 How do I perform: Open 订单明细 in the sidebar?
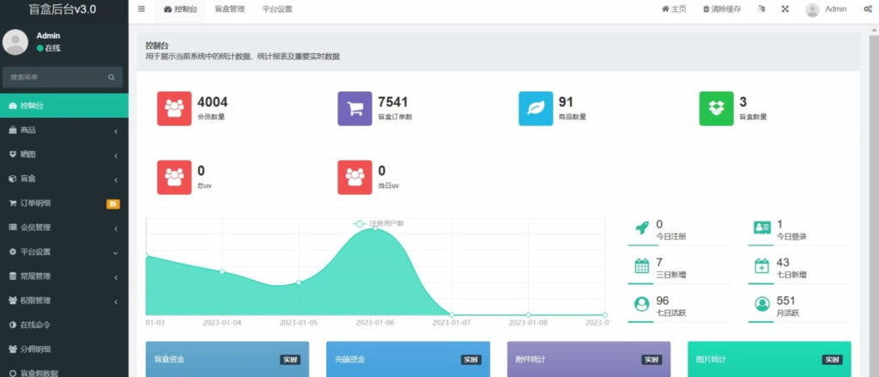pos(64,203)
